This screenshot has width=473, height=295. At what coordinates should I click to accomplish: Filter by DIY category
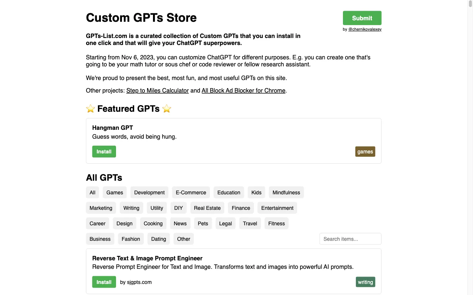[178, 208]
